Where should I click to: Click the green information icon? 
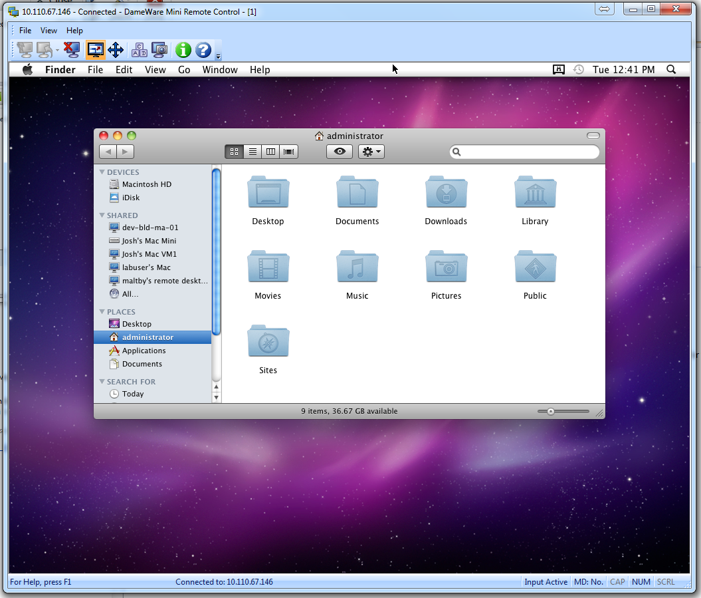[x=183, y=50]
